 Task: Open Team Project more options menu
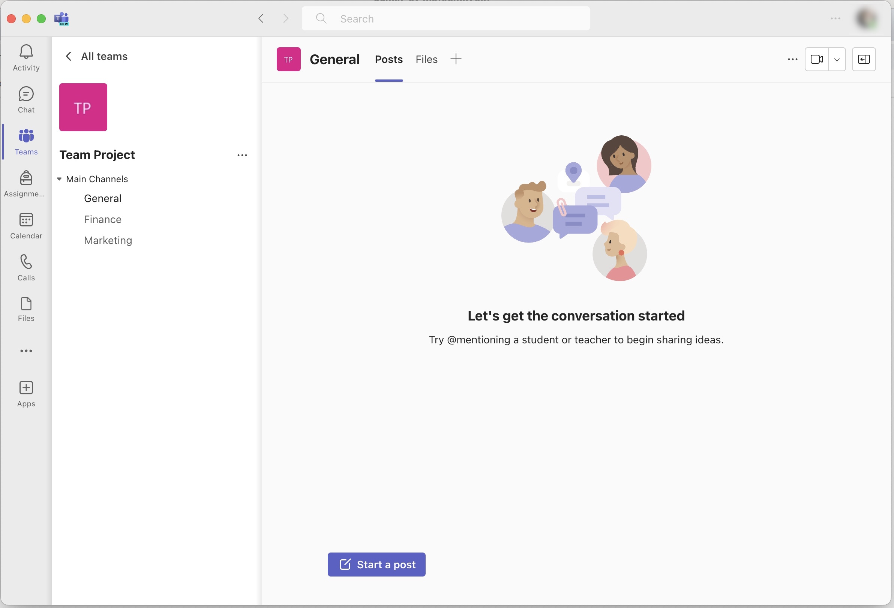(242, 155)
